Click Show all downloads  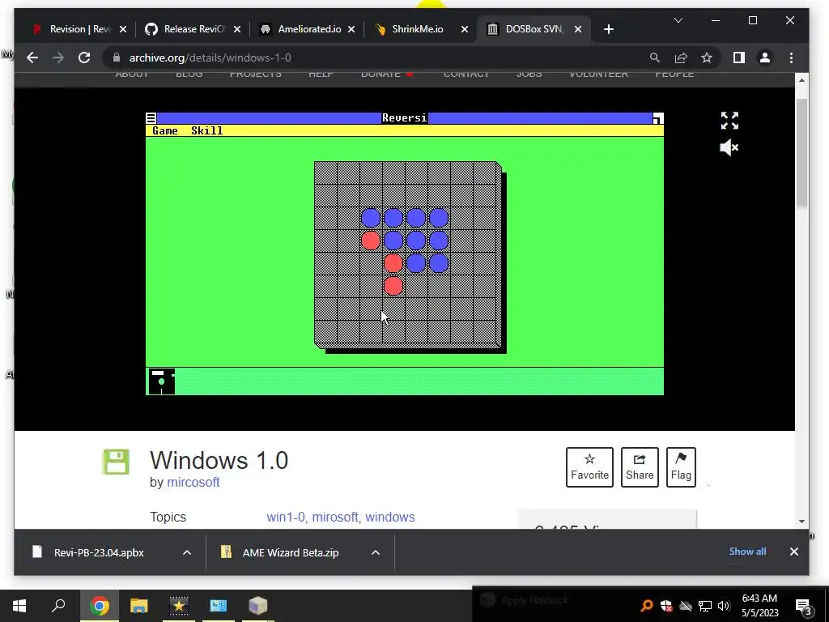pyautogui.click(x=747, y=551)
